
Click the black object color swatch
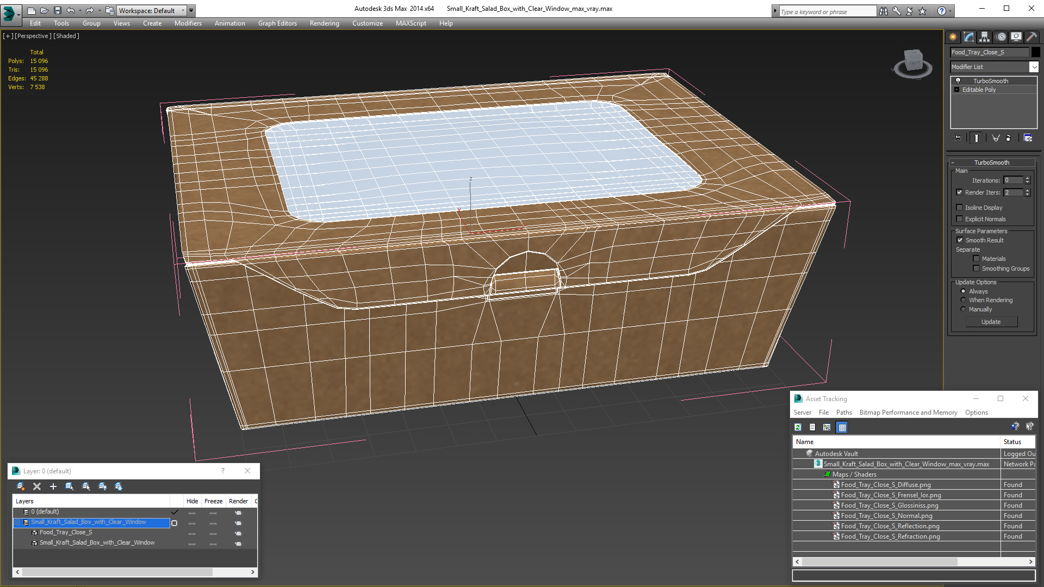click(x=1036, y=52)
